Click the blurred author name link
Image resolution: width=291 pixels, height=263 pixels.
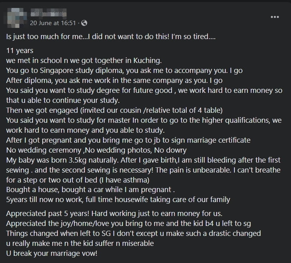pyautogui.click(x=49, y=14)
